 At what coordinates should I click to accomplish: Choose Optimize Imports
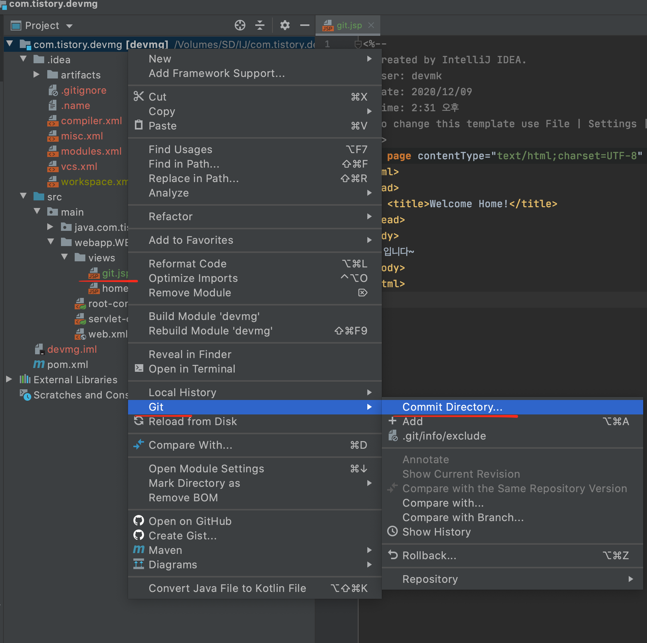255,278
